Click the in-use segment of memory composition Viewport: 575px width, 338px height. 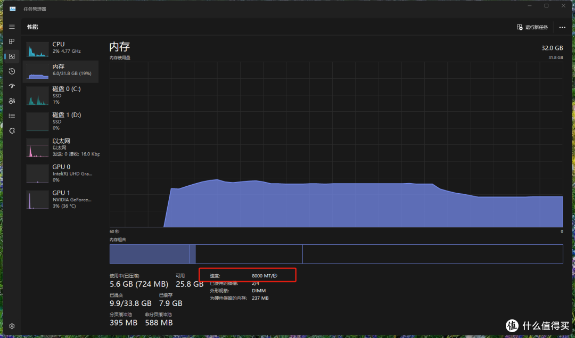[x=150, y=254]
